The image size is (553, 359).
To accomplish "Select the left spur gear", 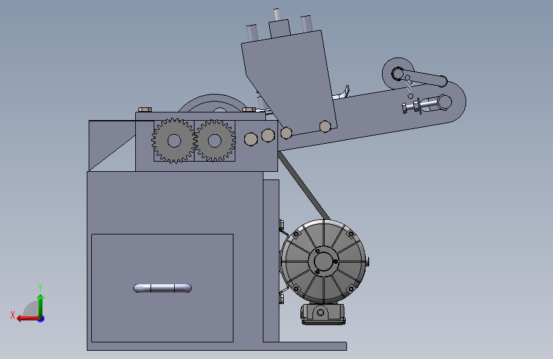I will click(173, 141).
